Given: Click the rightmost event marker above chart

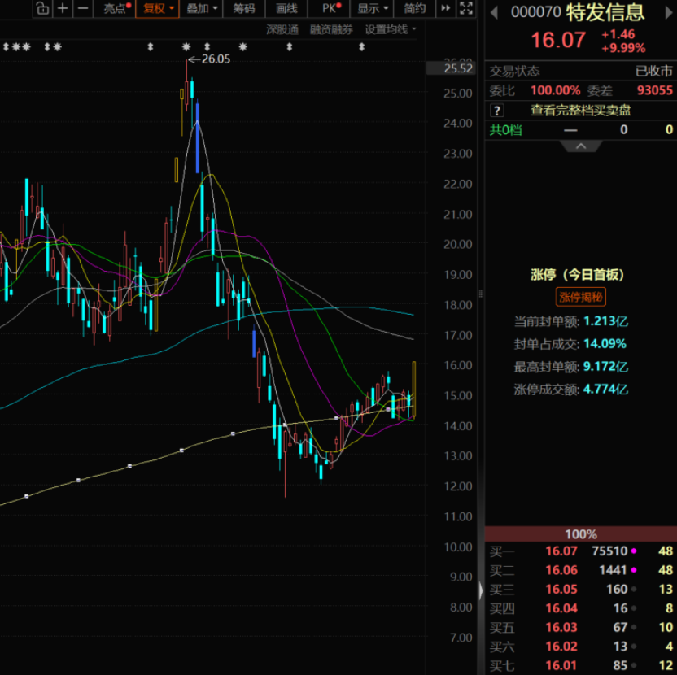Looking at the screenshot, I should 361,46.
